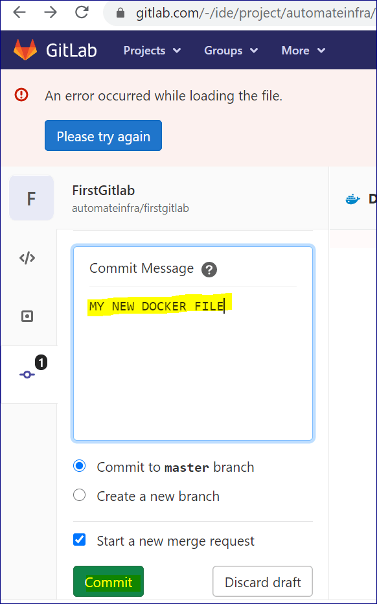The width and height of the screenshot is (377, 604).
Task: Uncheck Start a new merge request
Action: [x=79, y=539]
